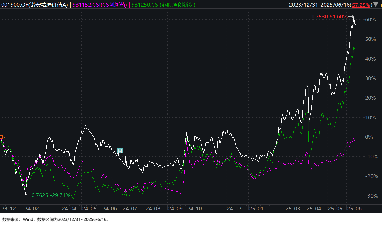This screenshot has height=227, width=382.
Task: Select the 931152.CSI CS创新药 legend label
Action: [100, 5]
